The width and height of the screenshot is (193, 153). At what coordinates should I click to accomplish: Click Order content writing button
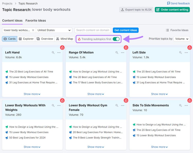[x=172, y=9]
